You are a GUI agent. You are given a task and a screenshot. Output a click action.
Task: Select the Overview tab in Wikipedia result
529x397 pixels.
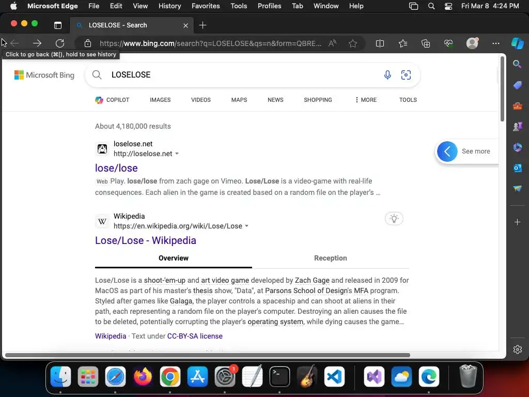pos(174,258)
